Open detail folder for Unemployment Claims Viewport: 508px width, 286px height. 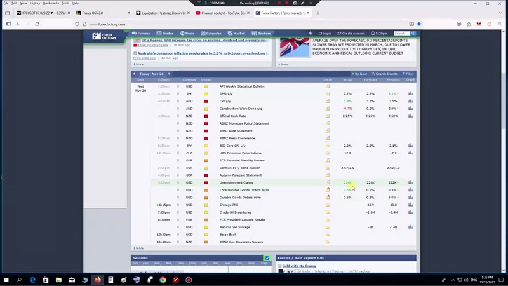click(x=328, y=182)
